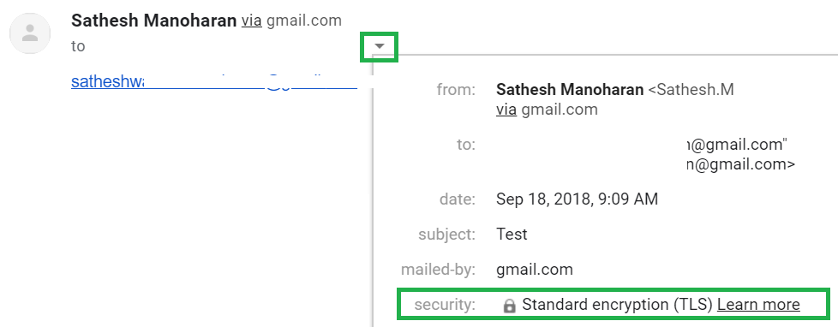Click the Standard encryption (TLS) text
The width and height of the screenshot is (838, 327).
(x=617, y=305)
